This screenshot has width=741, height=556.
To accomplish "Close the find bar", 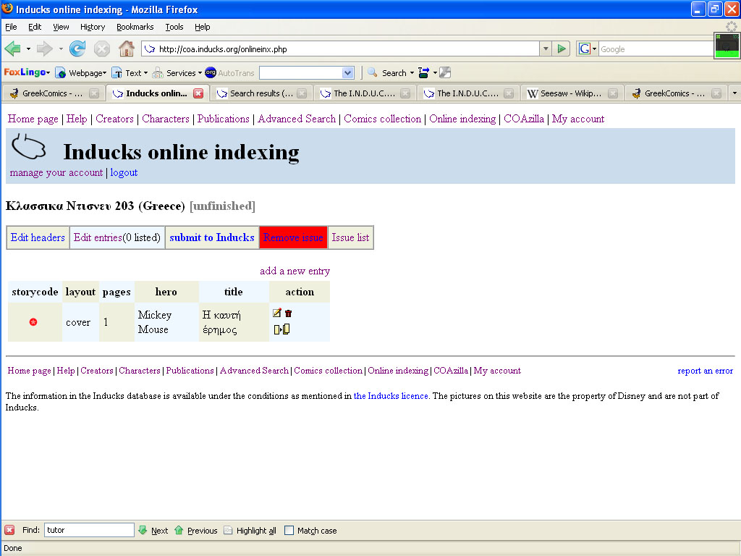I will click(x=9, y=530).
